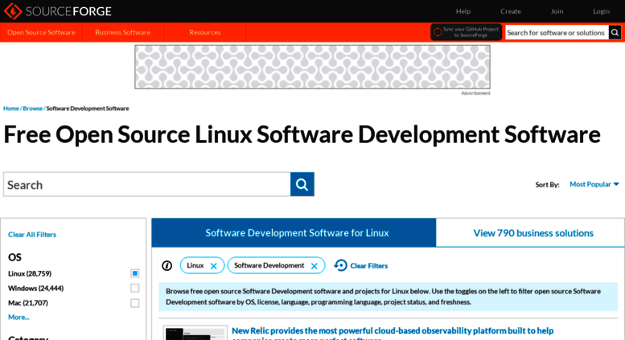The image size is (625, 340).
Task: Focus the large page Search field
Action: click(x=147, y=184)
